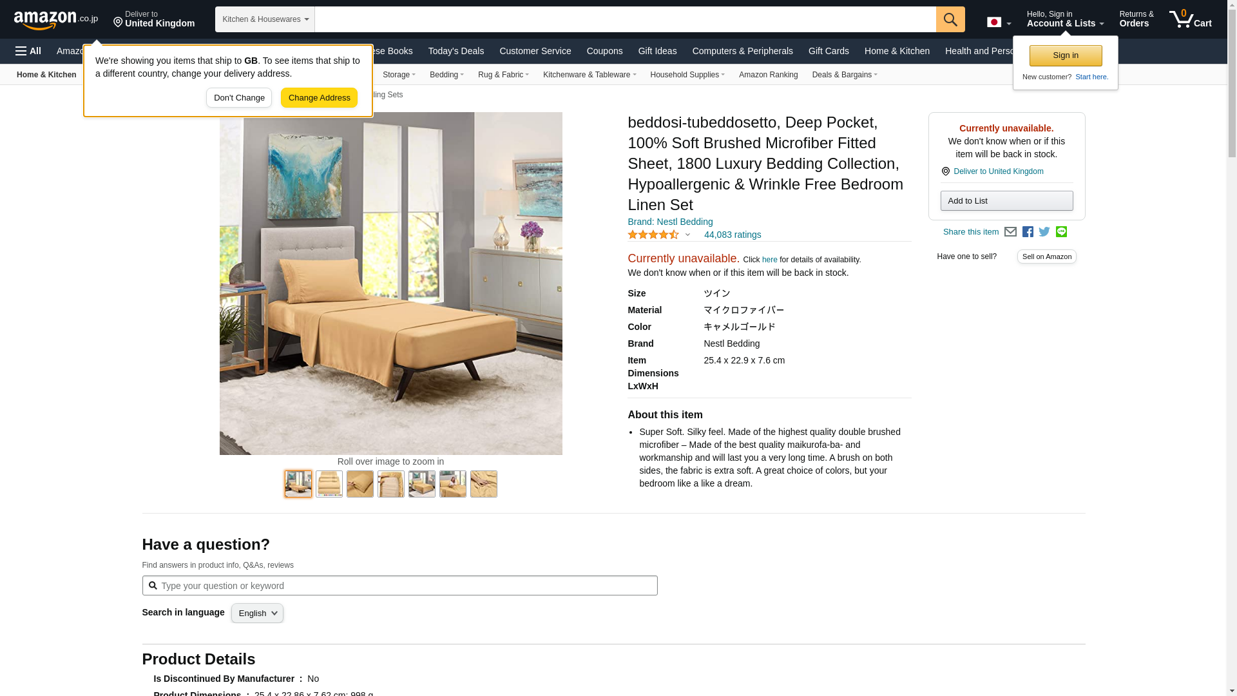Click the Amazon.co.jp logo
Screen dimensions: 1237x696
tap(56, 19)
